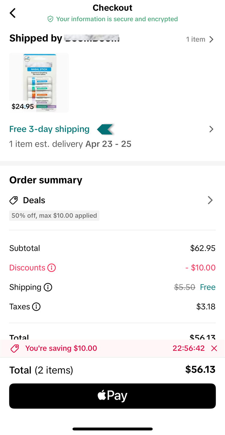This screenshot has height=435, width=225.
Task: Expand the 1 item list chevron
Action: pos(211,40)
